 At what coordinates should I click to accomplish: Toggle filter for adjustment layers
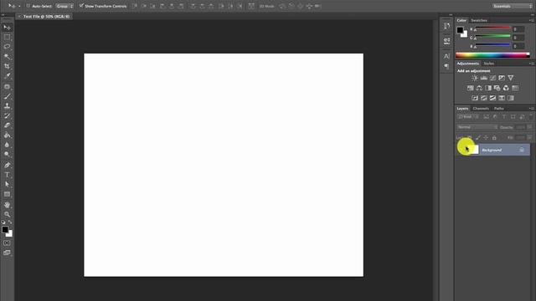(495, 117)
